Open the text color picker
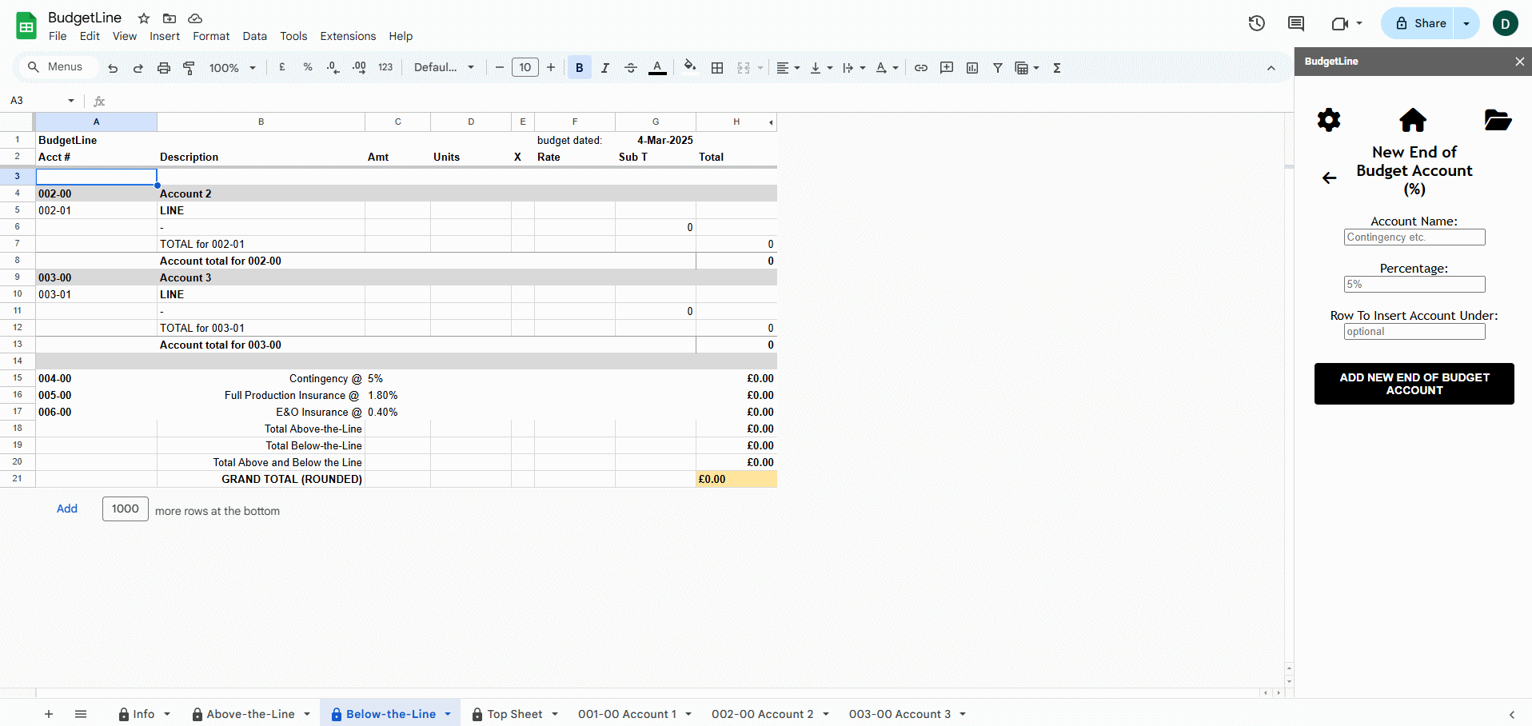Viewport: 1532px width, 726px height. (657, 68)
